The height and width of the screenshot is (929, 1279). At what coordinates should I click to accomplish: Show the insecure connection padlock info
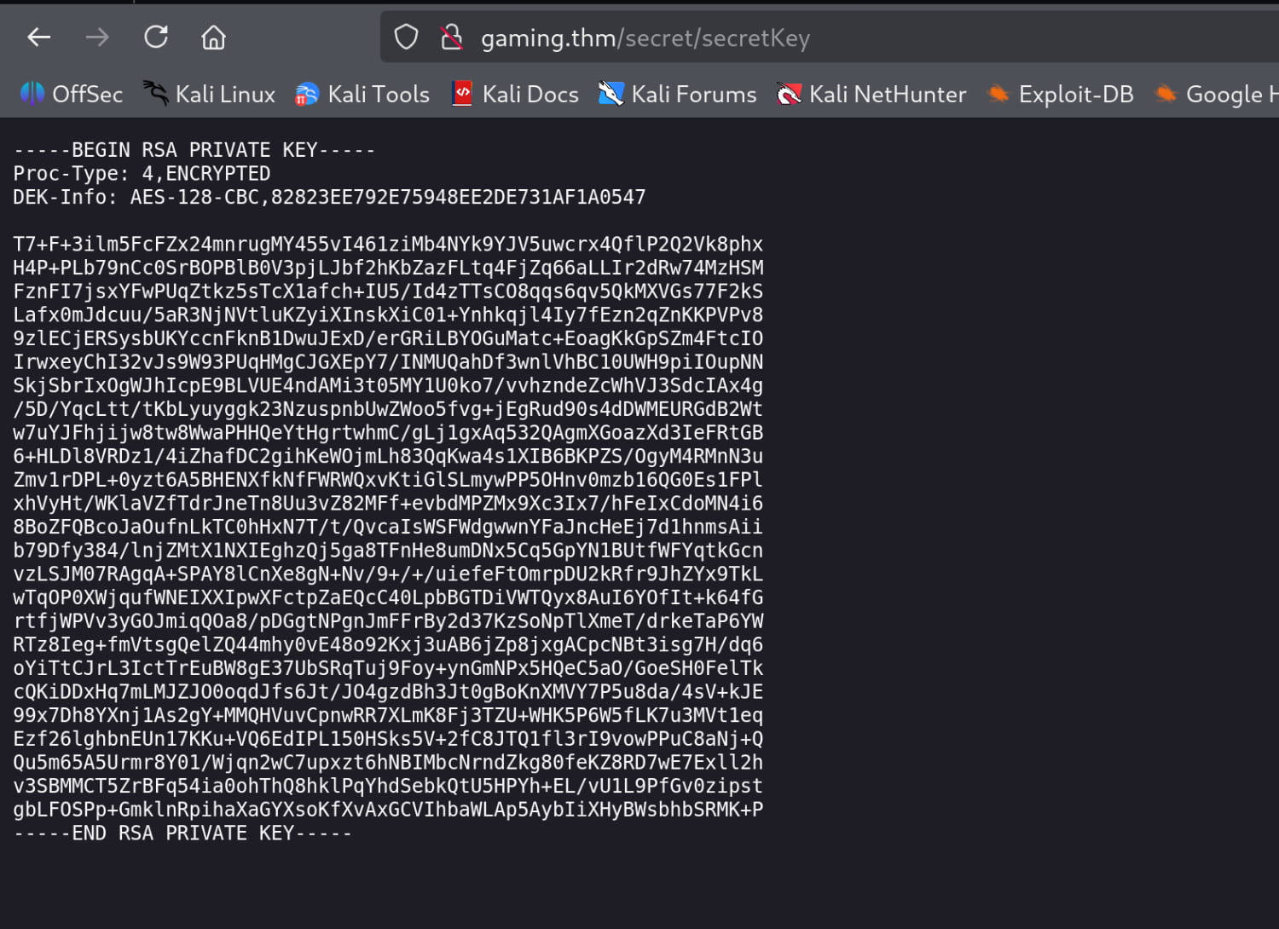[451, 38]
